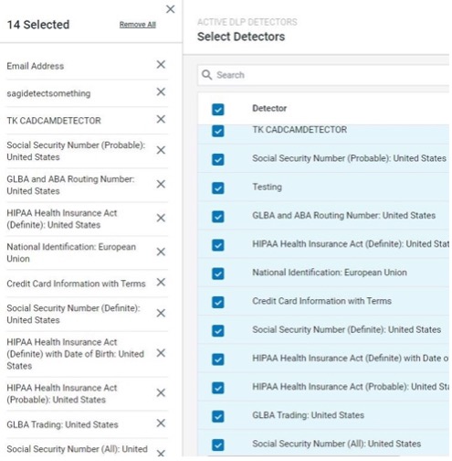Uncheck HIPAA Health Insurance Act (Probable) checkbox
452x461 pixels.
(x=218, y=388)
